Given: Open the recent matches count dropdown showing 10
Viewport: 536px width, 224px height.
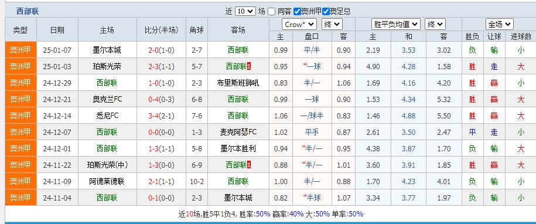Looking at the screenshot, I should (x=245, y=11).
